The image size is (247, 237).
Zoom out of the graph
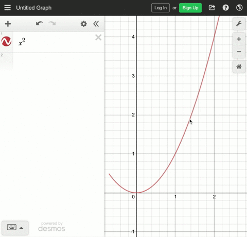tap(239, 52)
